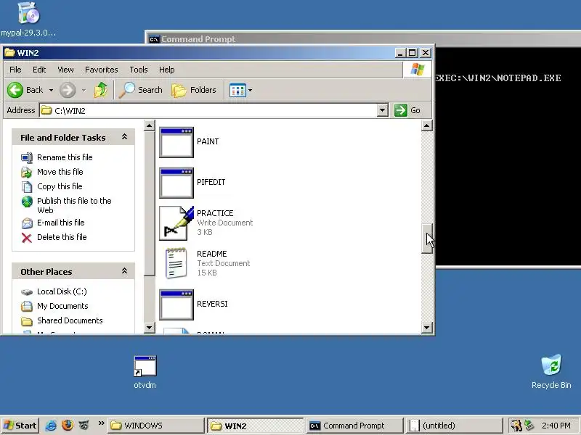Click the 'Write Document' file type text
581x435 pixels.
pyautogui.click(x=225, y=223)
